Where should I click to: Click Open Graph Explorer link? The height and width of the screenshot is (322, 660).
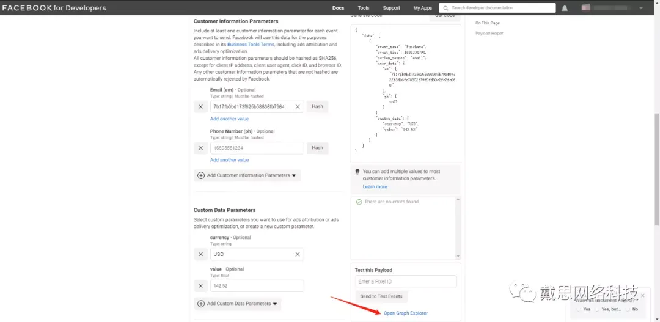click(x=406, y=313)
